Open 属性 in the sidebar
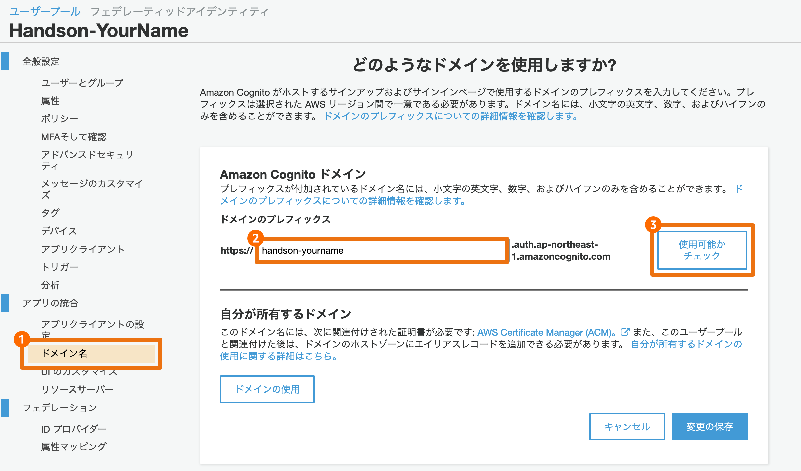This screenshot has width=801, height=471. (x=50, y=101)
